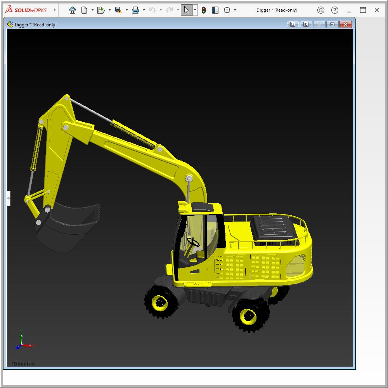Tile the document window to the right

point(306,24)
